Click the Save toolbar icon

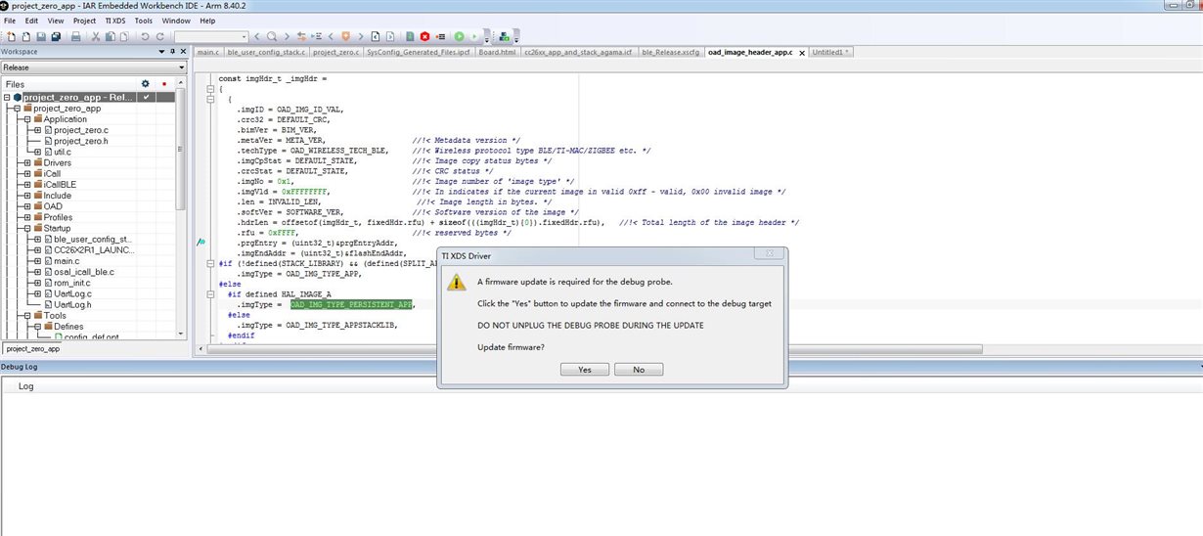point(41,36)
